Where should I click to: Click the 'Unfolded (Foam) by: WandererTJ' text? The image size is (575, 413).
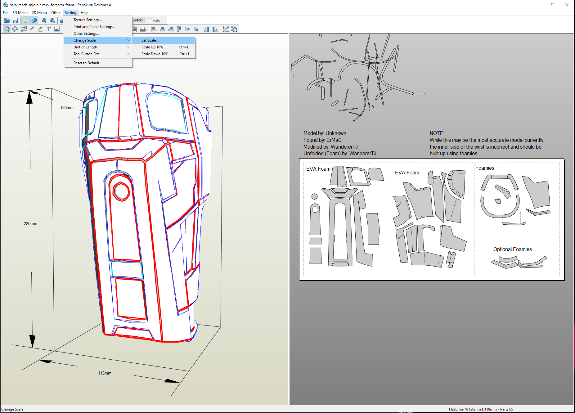click(340, 153)
